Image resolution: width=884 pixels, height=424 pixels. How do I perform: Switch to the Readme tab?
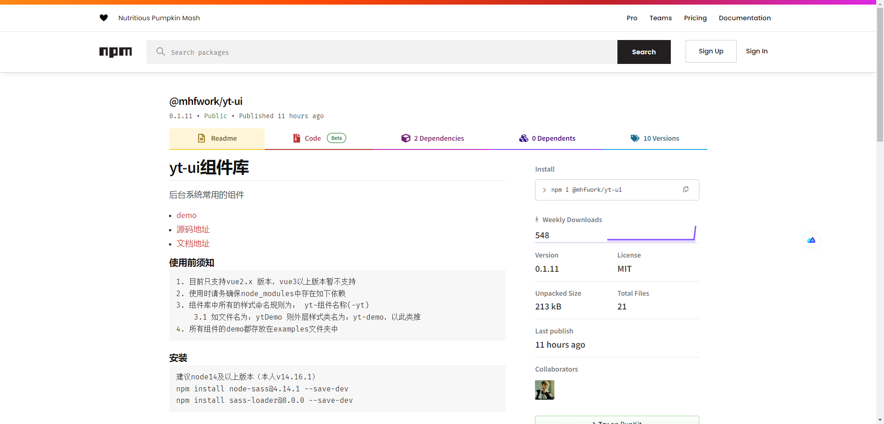(x=217, y=138)
